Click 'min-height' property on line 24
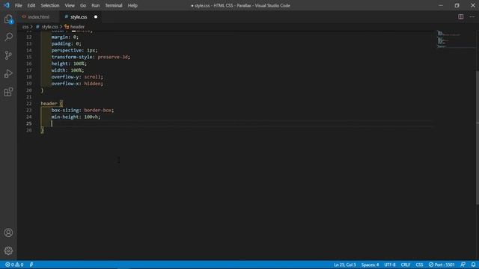 click(x=65, y=117)
